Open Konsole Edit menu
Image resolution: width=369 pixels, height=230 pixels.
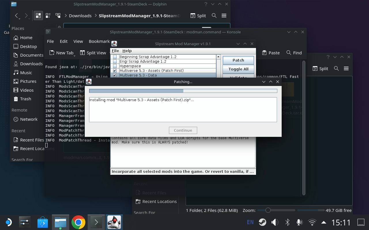pos(64,41)
